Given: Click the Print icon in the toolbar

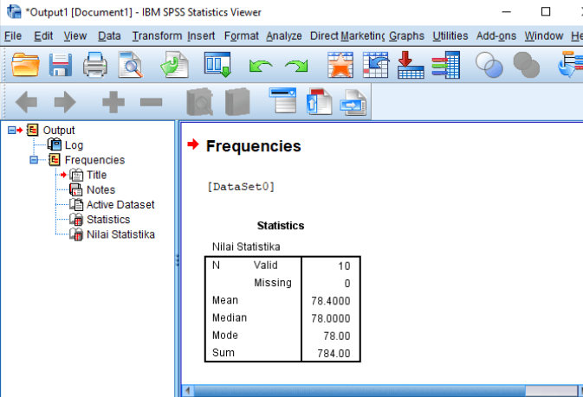Looking at the screenshot, I should [94, 65].
